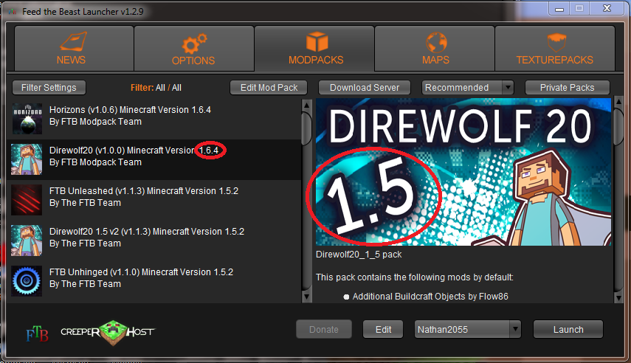Click the Direwolf20 1.5 banner image

tap(463, 172)
